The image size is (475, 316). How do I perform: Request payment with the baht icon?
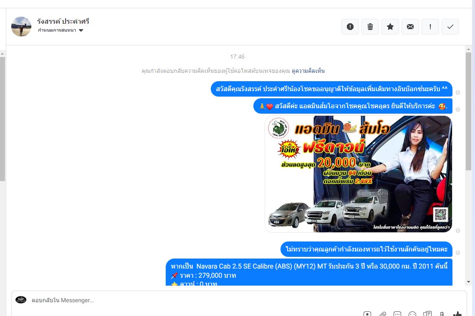(x=442, y=314)
